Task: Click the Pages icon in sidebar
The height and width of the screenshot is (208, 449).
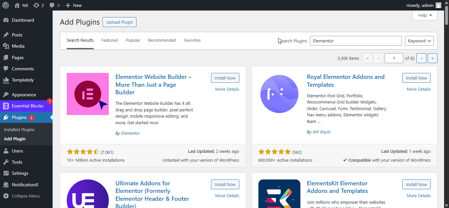Action: coord(6,58)
